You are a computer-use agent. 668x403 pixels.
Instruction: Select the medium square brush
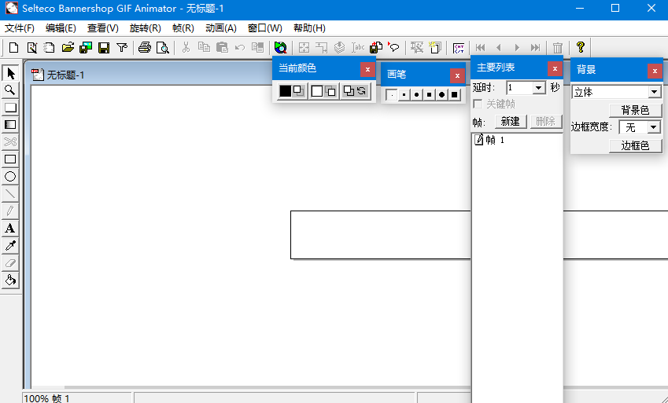point(429,95)
